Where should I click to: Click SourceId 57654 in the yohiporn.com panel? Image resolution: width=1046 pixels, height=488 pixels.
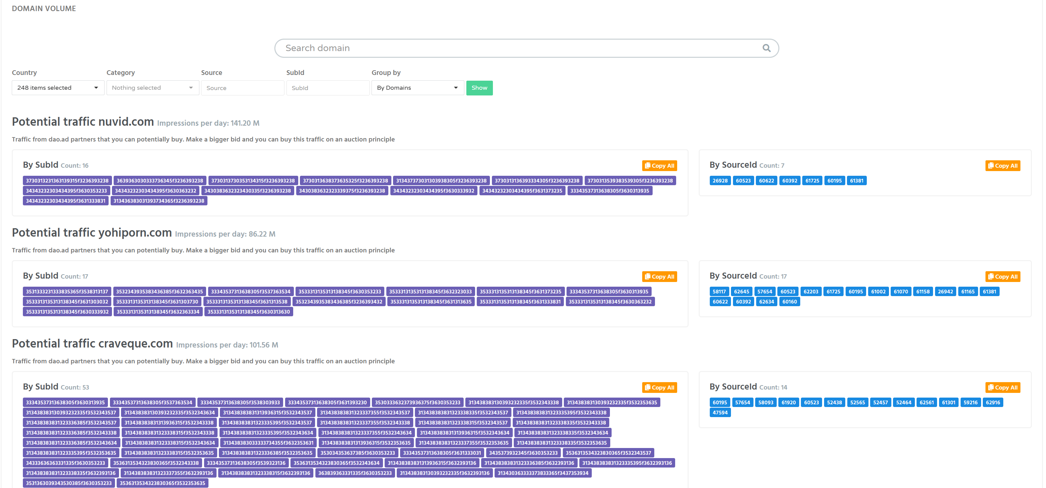click(x=765, y=291)
